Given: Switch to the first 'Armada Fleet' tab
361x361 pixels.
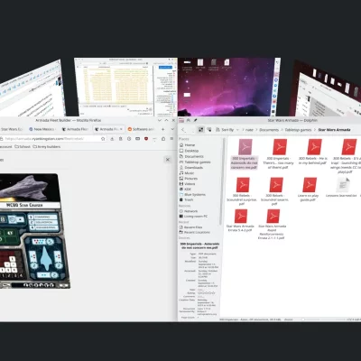Looking at the screenshot, I should click(75, 129).
